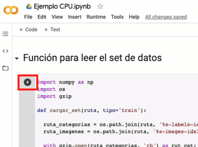The image size is (198, 147).
Task: Click the line 'import os'
Action: tap(51, 89)
